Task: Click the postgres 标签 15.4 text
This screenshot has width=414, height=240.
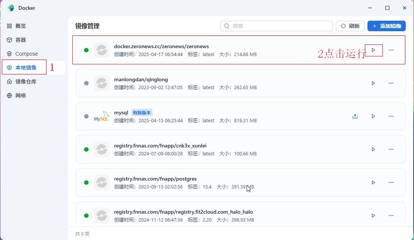Action: [x=200, y=187]
